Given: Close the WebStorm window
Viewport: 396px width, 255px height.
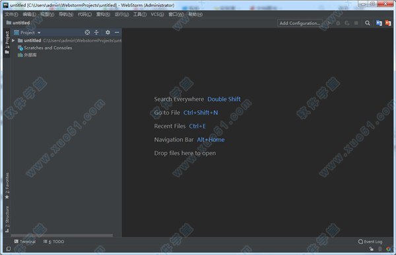Looking at the screenshot, I should tap(385, 4).
